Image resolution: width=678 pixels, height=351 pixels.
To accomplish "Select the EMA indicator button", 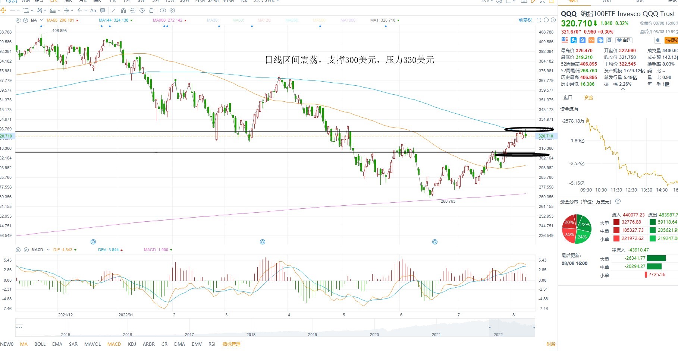I will pos(57,344).
